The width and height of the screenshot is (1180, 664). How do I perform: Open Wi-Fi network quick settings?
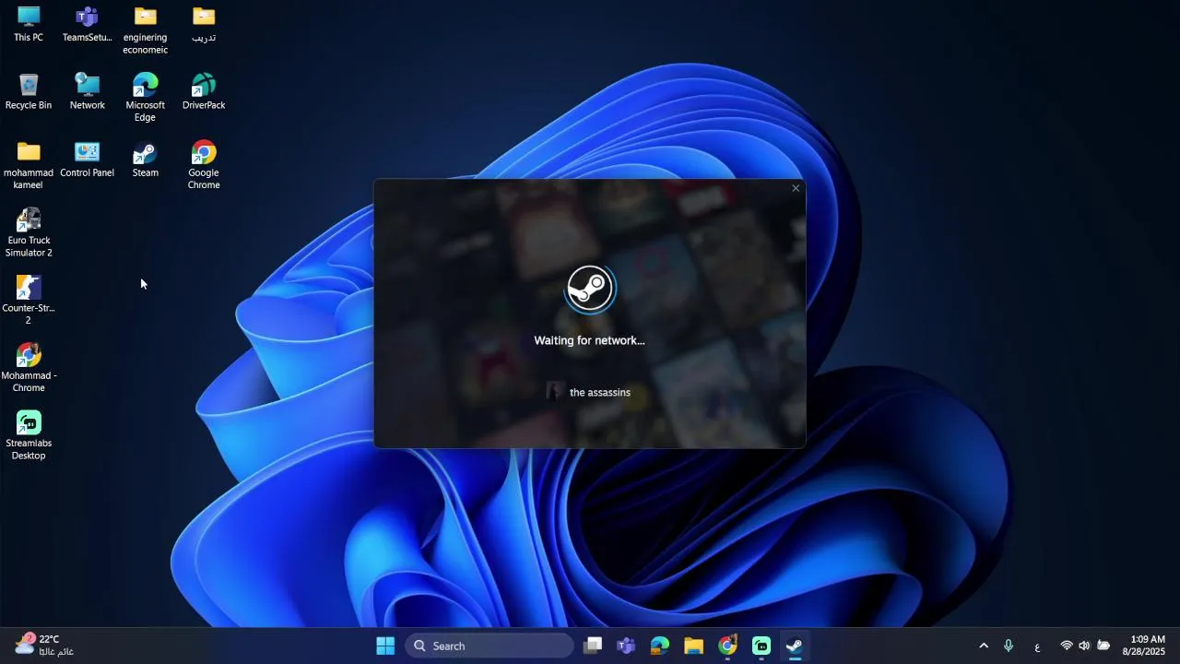click(1067, 646)
